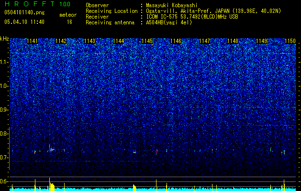
Task: Click the 1147 time marker
Action: (204, 41)
